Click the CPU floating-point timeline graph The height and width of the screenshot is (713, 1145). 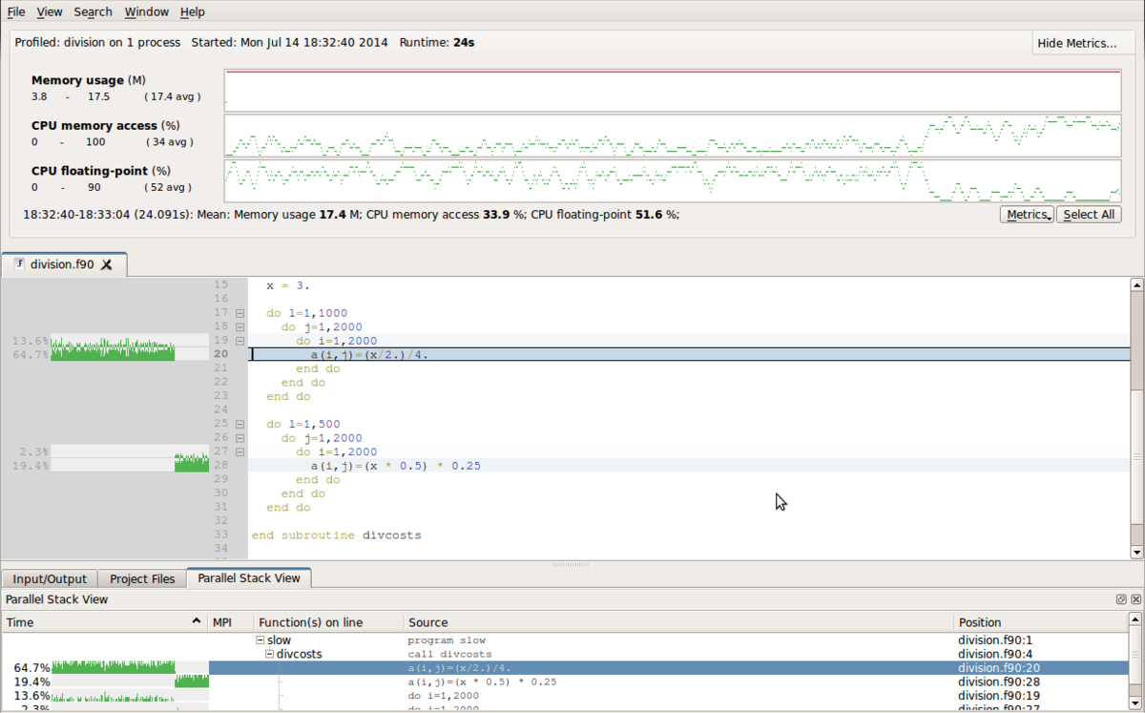pos(672,180)
